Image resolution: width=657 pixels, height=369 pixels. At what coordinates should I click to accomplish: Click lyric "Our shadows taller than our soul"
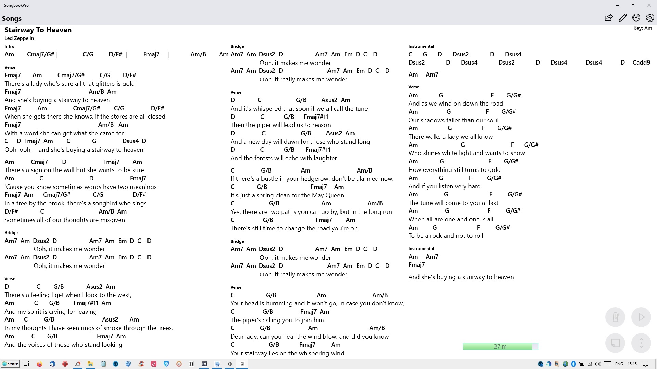[453, 120]
